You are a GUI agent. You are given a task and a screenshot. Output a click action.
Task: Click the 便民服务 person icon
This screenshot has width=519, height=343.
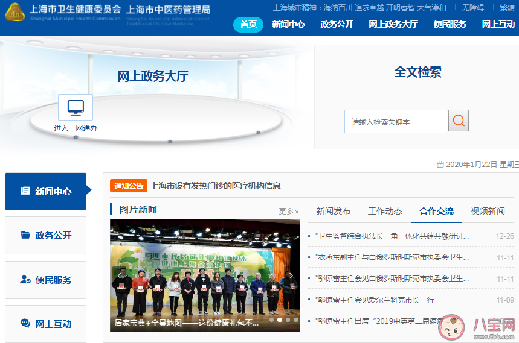coord(25,280)
